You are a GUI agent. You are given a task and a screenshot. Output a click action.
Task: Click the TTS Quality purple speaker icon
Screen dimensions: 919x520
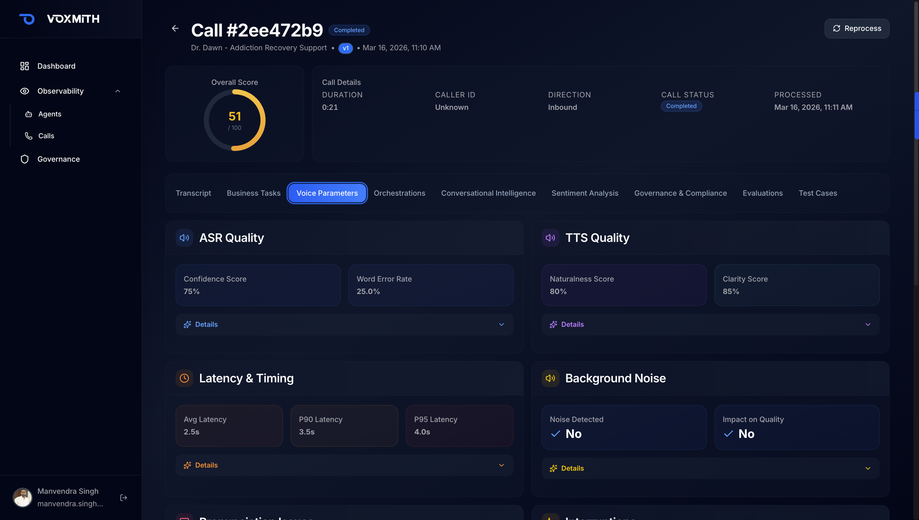tap(550, 238)
